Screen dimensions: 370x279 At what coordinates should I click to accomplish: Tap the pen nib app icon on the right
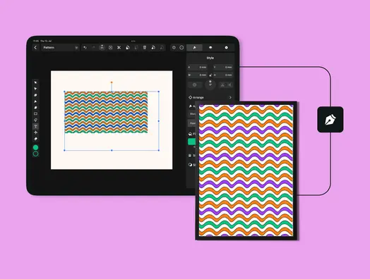pos(330,119)
